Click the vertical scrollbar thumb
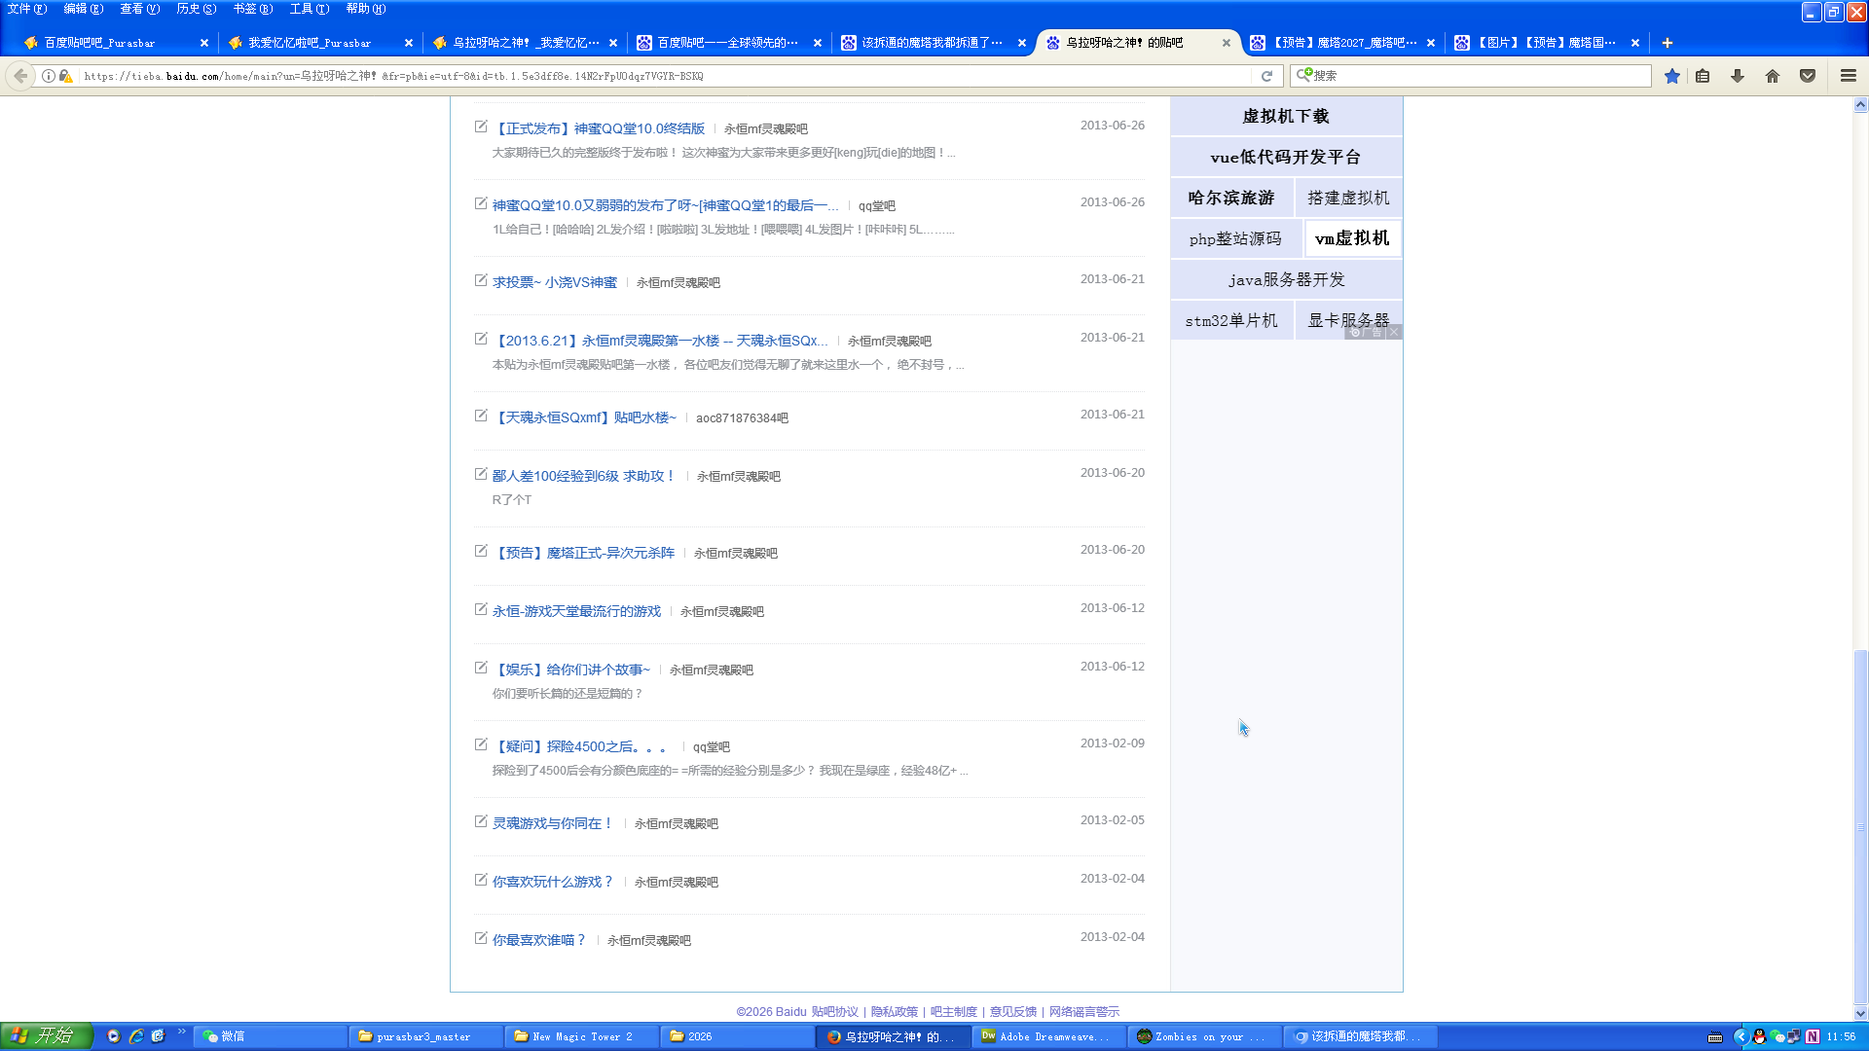The image size is (1869, 1051). 1860,827
